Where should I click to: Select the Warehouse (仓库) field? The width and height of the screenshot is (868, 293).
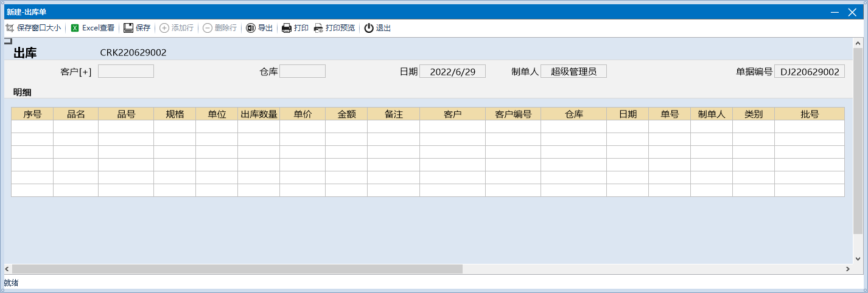pos(303,72)
